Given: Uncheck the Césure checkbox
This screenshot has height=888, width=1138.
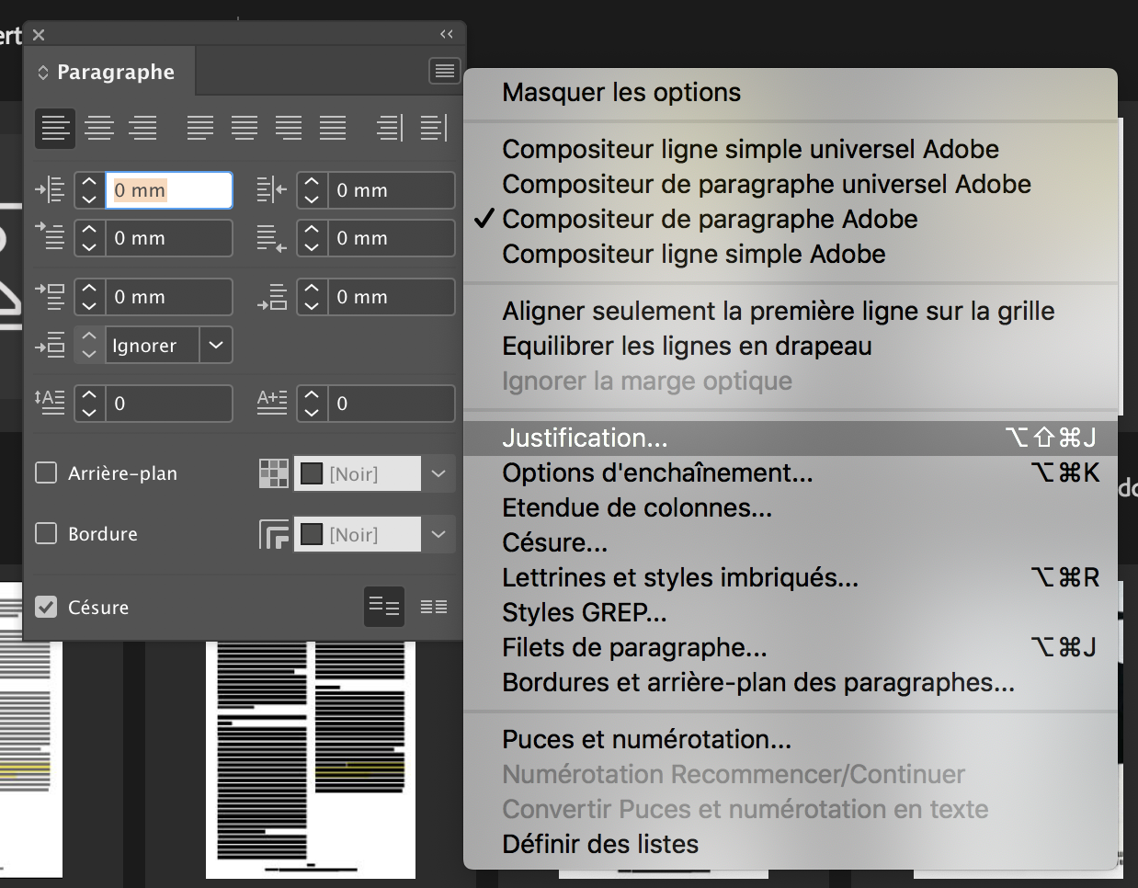Looking at the screenshot, I should point(46,608).
